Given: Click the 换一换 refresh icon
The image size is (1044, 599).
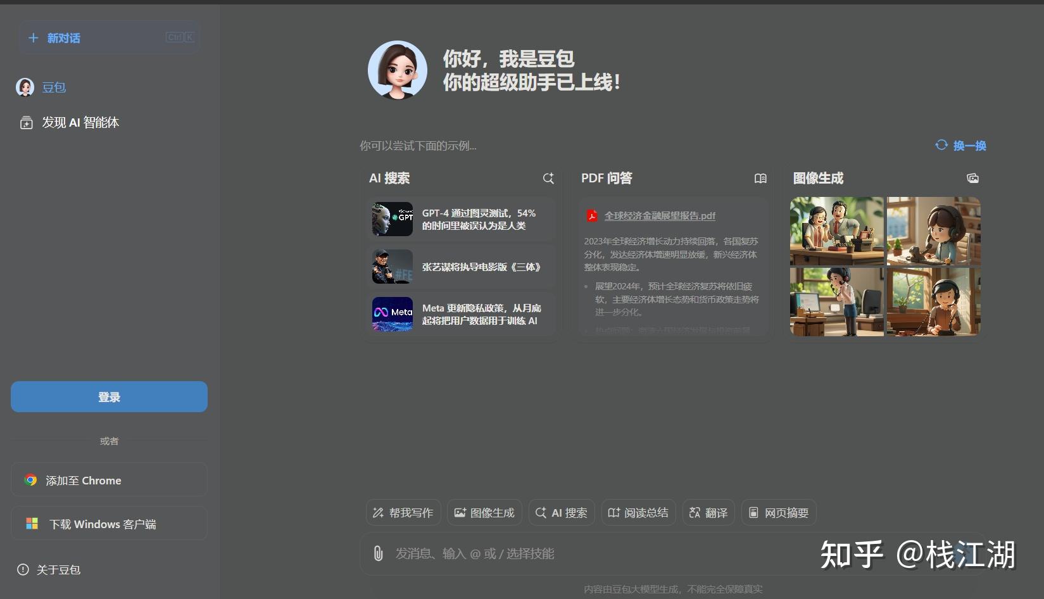Looking at the screenshot, I should (941, 145).
